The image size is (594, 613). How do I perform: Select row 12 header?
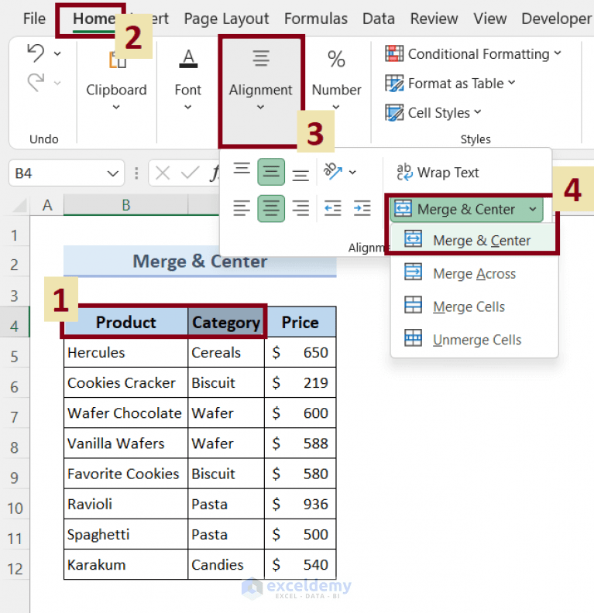coord(15,568)
